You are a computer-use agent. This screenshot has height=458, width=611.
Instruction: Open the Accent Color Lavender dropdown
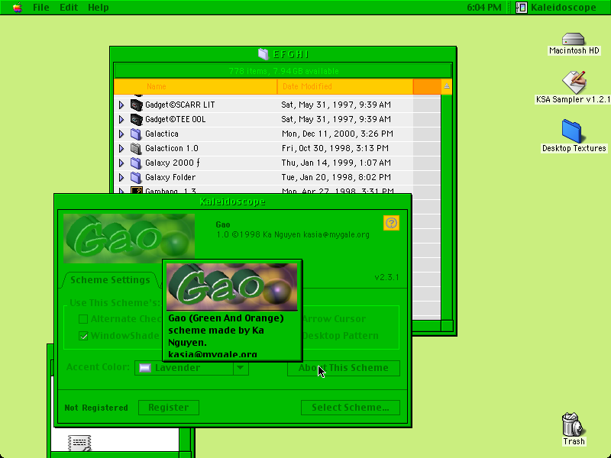pyautogui.click(x=192, y=368)
